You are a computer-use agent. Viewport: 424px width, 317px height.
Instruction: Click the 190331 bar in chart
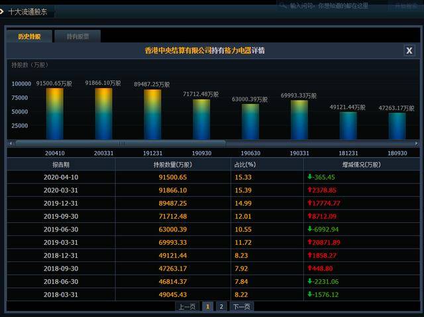(299, 120)
